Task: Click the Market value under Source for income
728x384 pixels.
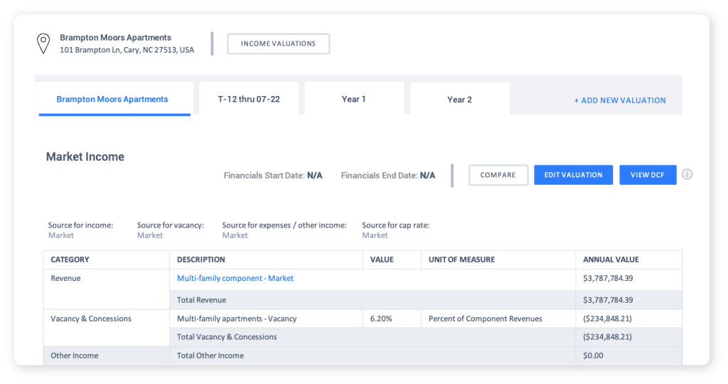Action: point(61,235)
